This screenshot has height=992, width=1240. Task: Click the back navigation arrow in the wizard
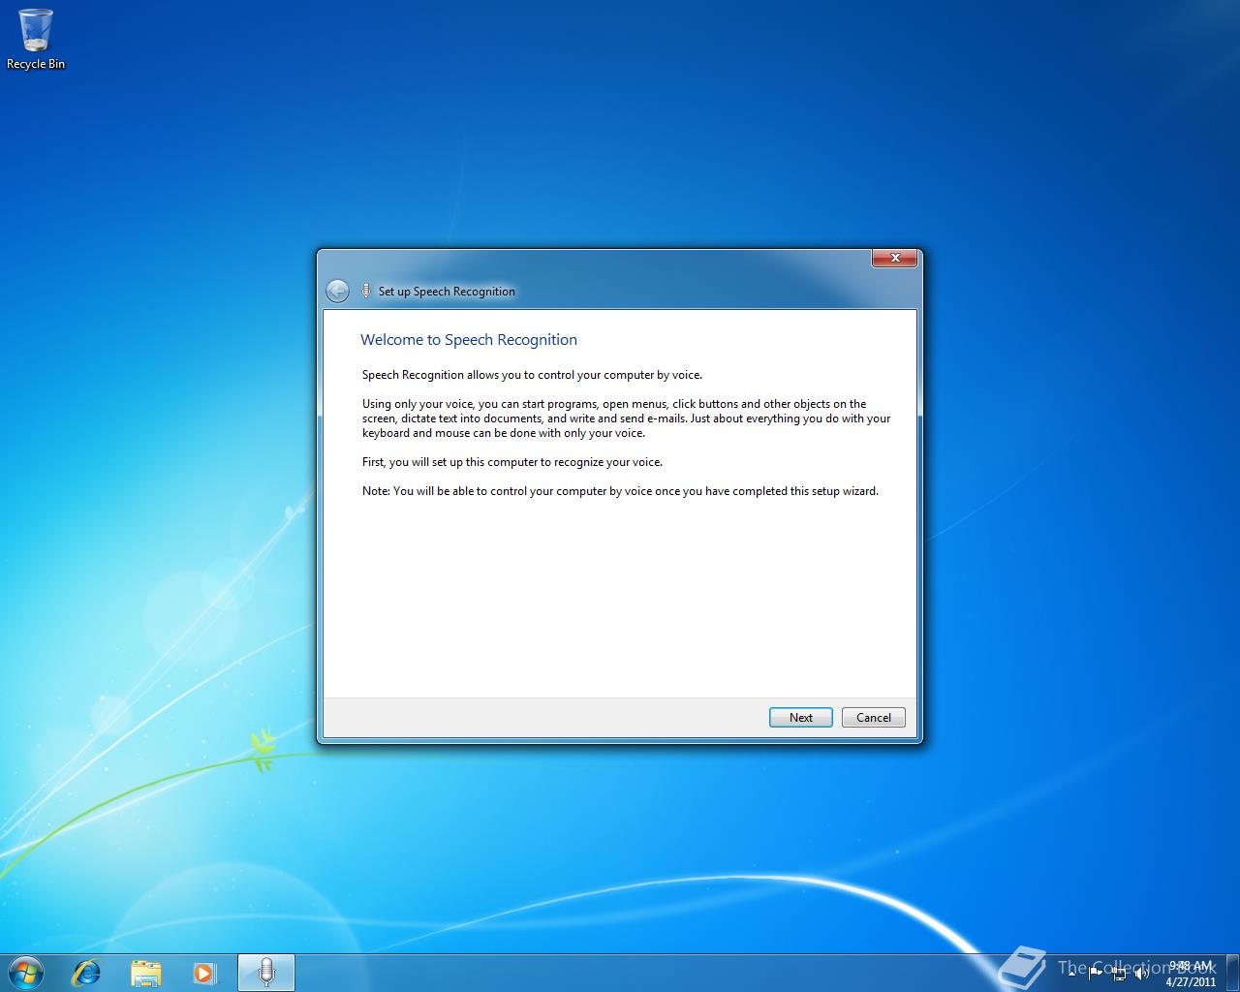click(x=337, y=291)
